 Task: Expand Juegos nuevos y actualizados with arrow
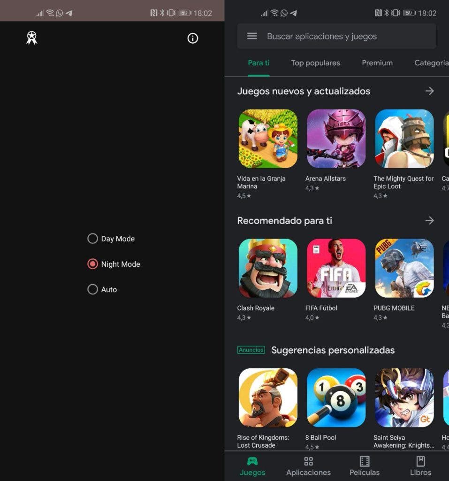click(x=429, y=91)
